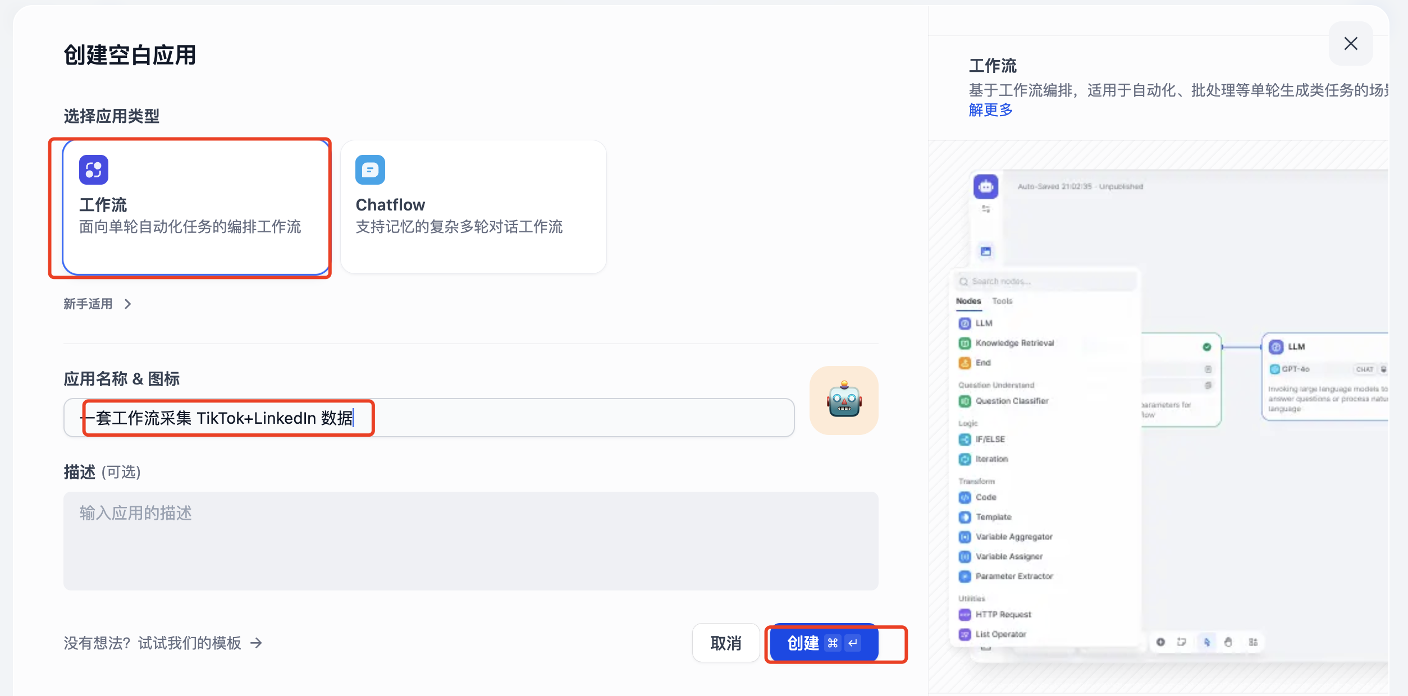The height and width of the screenshot is (696, 1408).
Task: Click the Knowledge Retrieval node icon
Action: pos(964,343)
